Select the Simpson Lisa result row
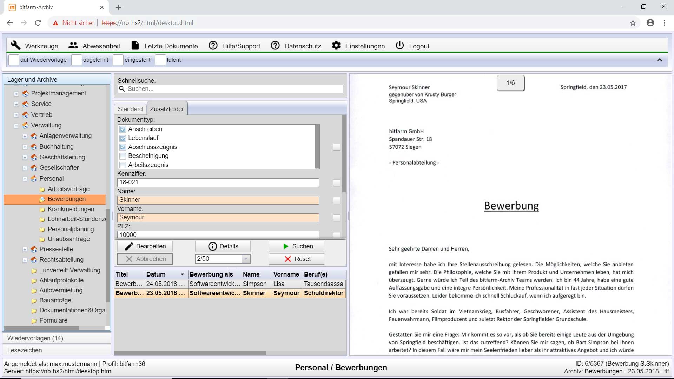The width and height of the screenshot is (674, 379). pos(230,284)
